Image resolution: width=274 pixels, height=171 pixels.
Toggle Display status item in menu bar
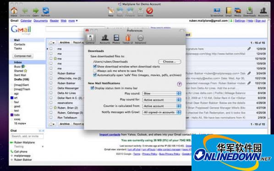[92, 88]
